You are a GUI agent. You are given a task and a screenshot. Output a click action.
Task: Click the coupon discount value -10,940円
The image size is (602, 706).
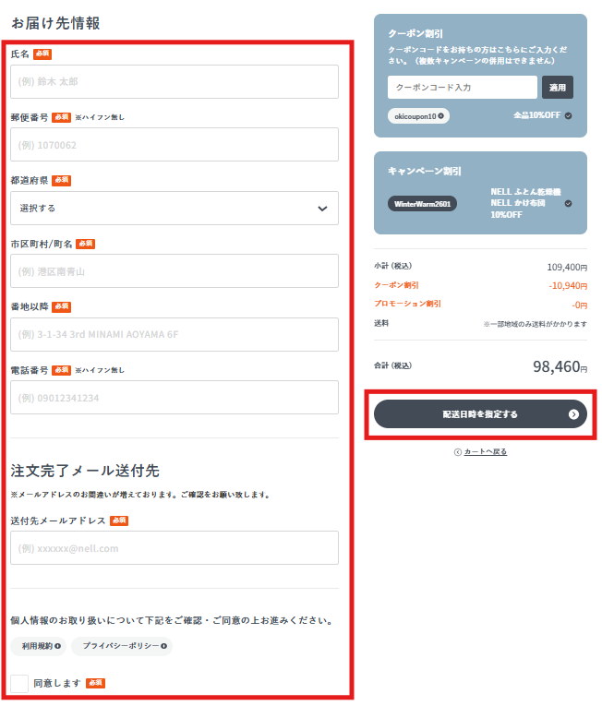[x=568, y=286]
